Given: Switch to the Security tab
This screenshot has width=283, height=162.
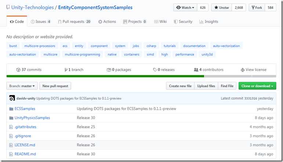Looking at the screenshot, I should point(183,22).
